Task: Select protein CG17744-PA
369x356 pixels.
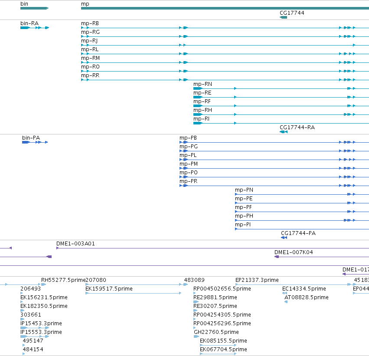Action: click(x=298, y=233)
